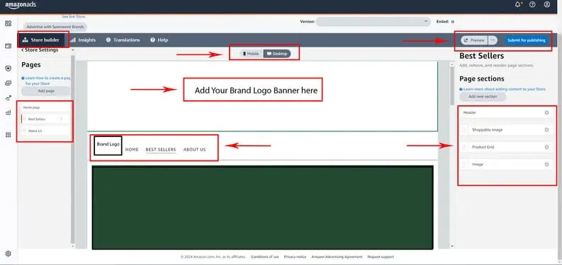Grab the drag handle of Image section
Image resolution: width=562 pixels, height=265 pixels.
pos(464,164)
